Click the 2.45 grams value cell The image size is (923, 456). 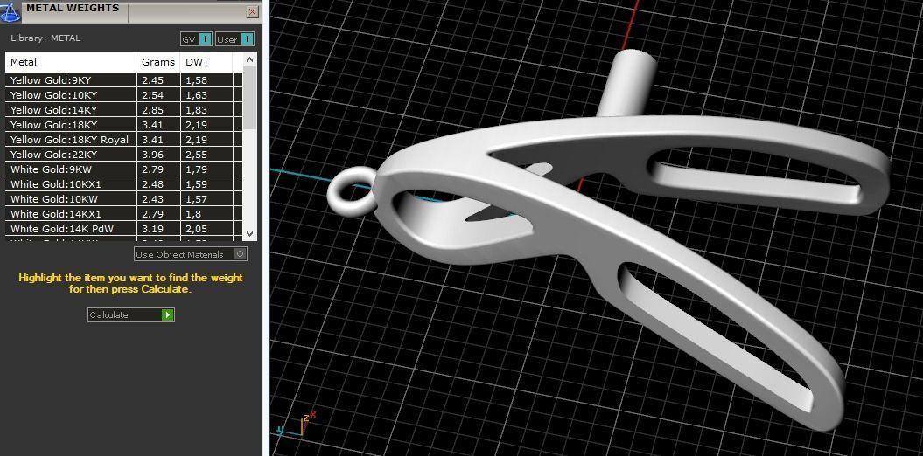(158, 79)
